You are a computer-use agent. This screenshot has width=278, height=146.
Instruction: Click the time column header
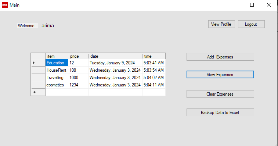pos(154,56)
